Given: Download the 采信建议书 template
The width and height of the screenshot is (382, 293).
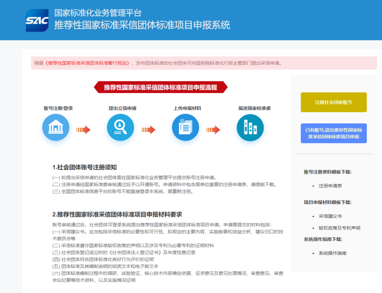Looking at the screenshot, I should 330,216.
